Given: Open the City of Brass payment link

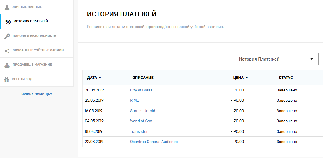Looking at the screenshot, I should [141, 90].
